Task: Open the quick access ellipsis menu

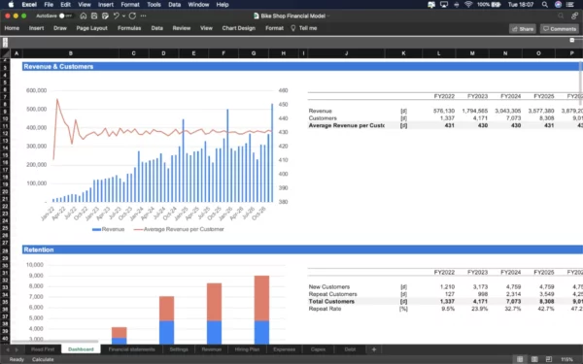Action: (x=143, y=16)
